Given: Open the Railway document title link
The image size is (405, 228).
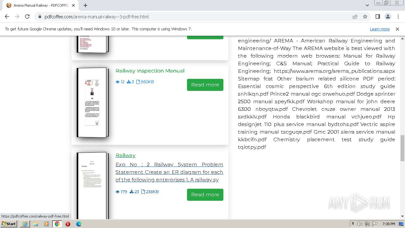Looking at the screenshot, I should tap(126, 155).
